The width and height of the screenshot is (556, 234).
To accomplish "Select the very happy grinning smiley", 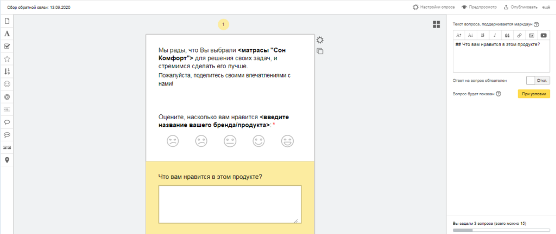I will coord(287,141).
